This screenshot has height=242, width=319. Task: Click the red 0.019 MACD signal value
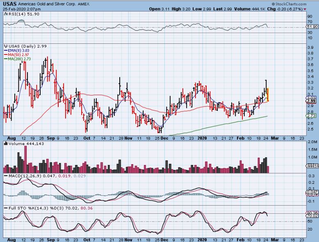pyautogui.click(x=64, y=176)
